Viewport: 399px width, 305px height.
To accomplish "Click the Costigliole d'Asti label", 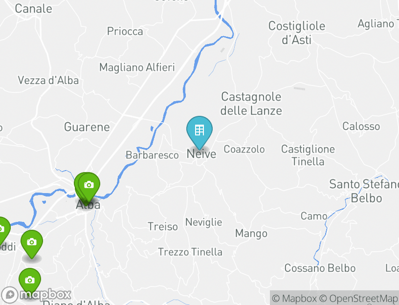I will click(x=297, y=33).
